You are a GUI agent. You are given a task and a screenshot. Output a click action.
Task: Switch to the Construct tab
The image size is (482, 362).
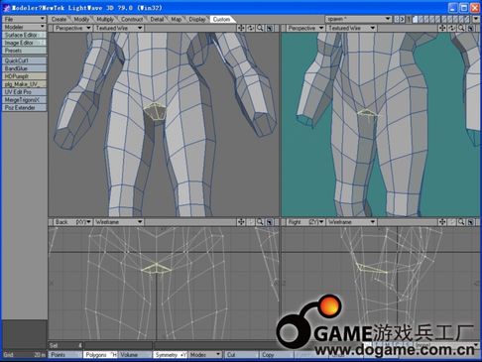[132, 19]
